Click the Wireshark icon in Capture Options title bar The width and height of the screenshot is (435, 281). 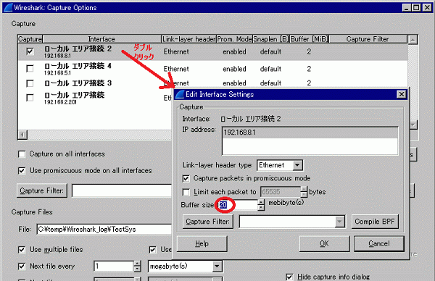tap(8, 7)
